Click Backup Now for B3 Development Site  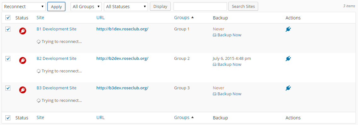click(227, 94)
